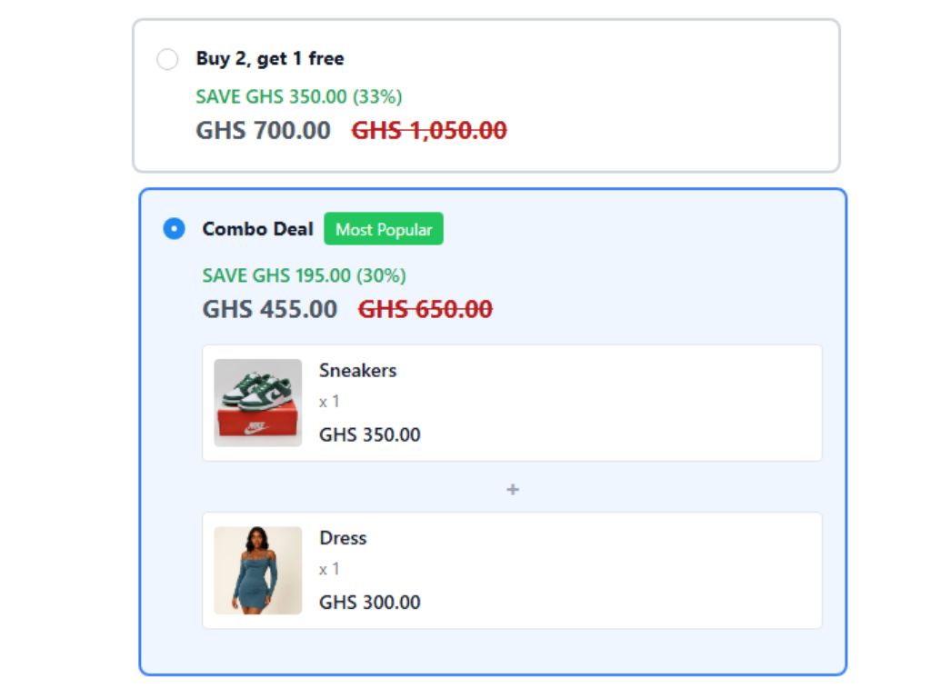The width and height of the screenshot is (931, 698).
Task: Click the empty radio circle icon
Action: [x=166, y=59]
